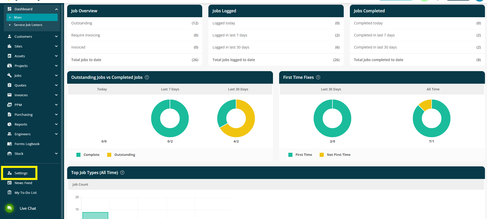Click the Jobs wrench icon
487x219 pixels.
pyautogui.click(x=9, y=75)
